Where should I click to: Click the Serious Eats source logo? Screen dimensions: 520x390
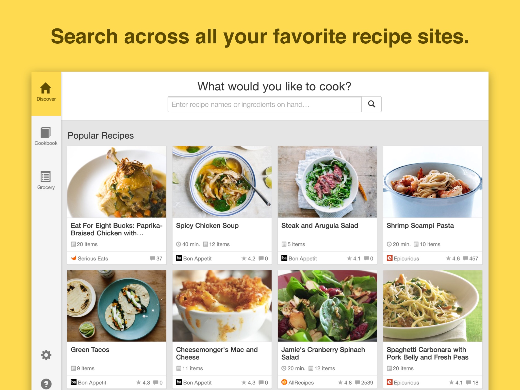74,258
